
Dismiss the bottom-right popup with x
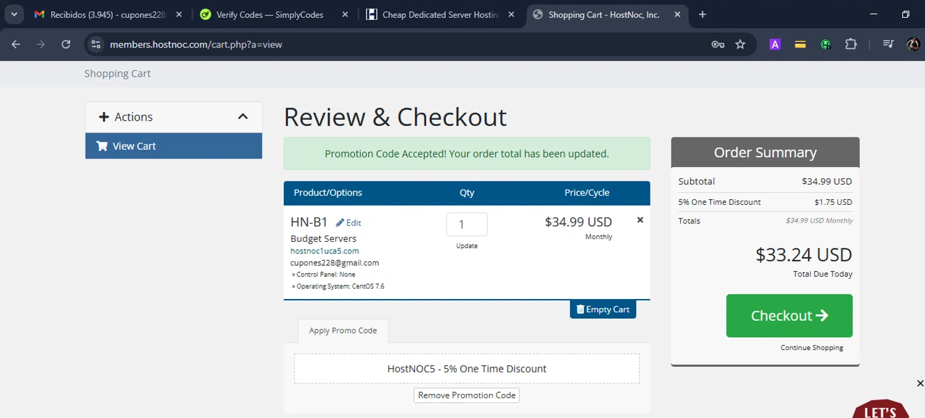point(920,383)
